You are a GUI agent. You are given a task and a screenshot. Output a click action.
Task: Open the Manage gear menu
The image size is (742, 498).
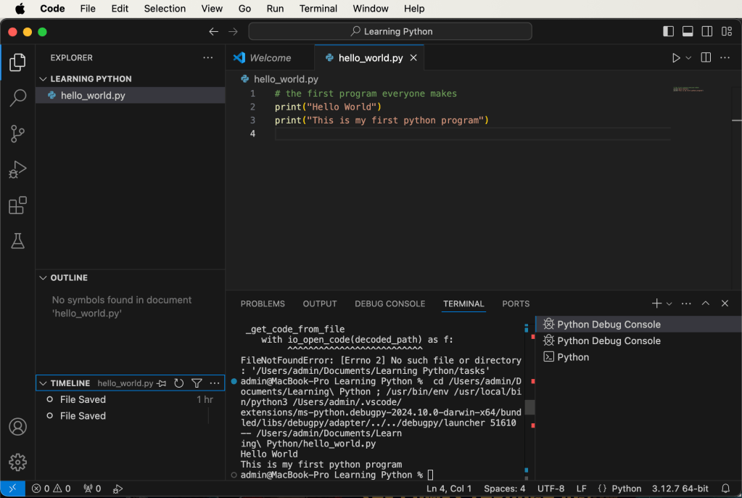point(17,462)
